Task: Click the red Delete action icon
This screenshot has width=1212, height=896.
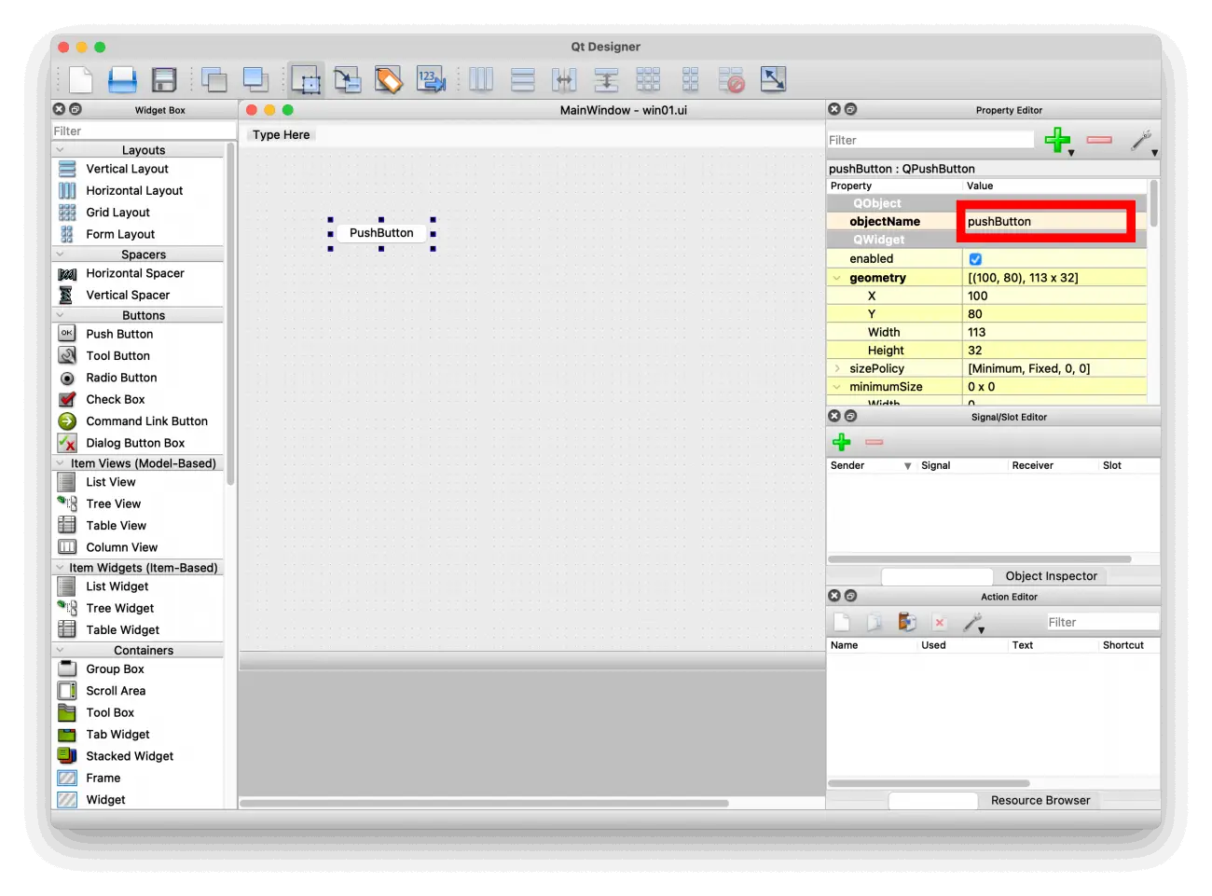Action: point(939,623)
